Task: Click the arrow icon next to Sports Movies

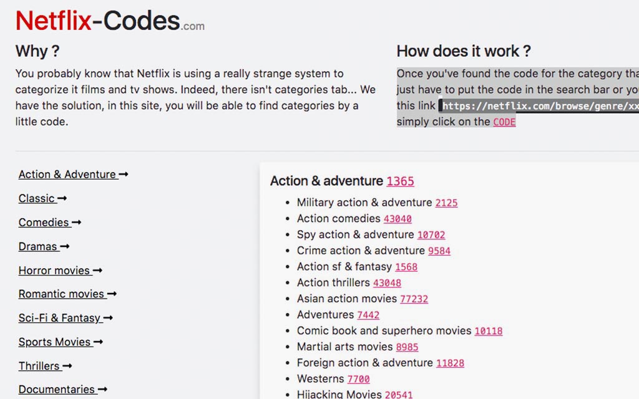Action: [x=98, y=342]
